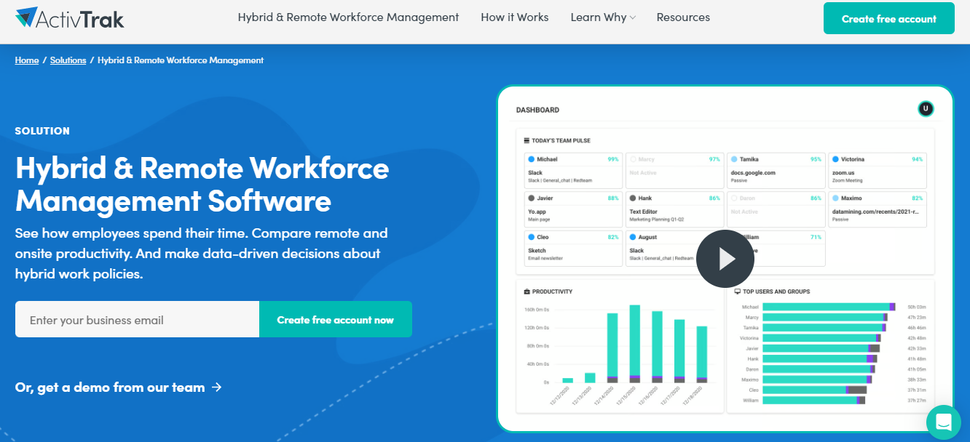Viewport: 970px width, 442px height.
Task: Play the dashboard video
Action: tap(725, 259)
